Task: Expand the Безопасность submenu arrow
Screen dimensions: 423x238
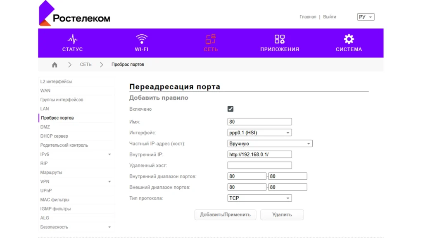Action: [x=109, y=227]
